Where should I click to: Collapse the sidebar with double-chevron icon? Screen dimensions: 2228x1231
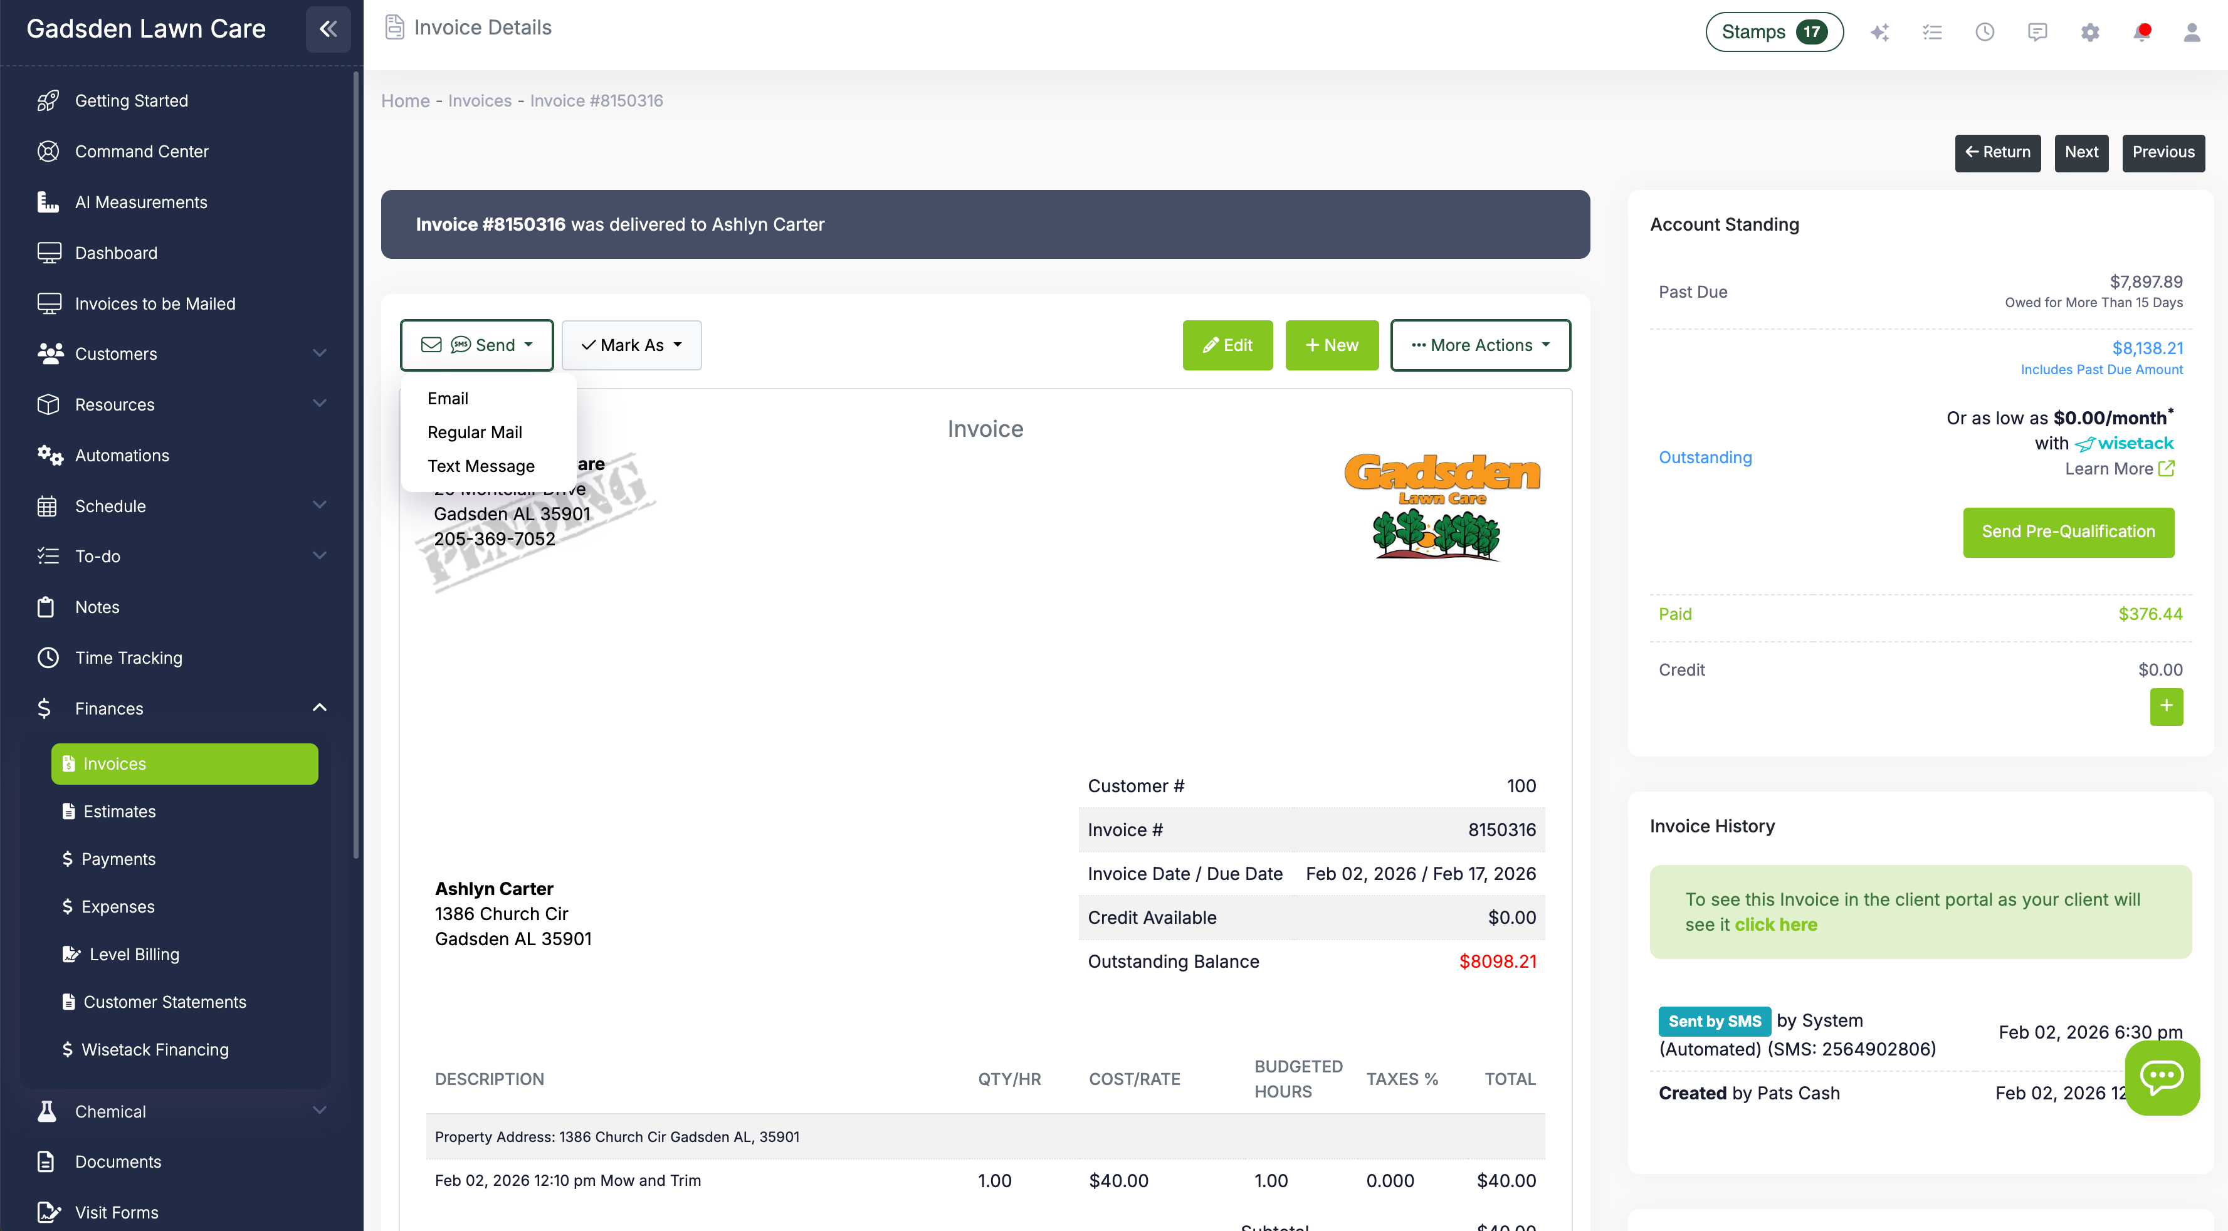(328, 29)
